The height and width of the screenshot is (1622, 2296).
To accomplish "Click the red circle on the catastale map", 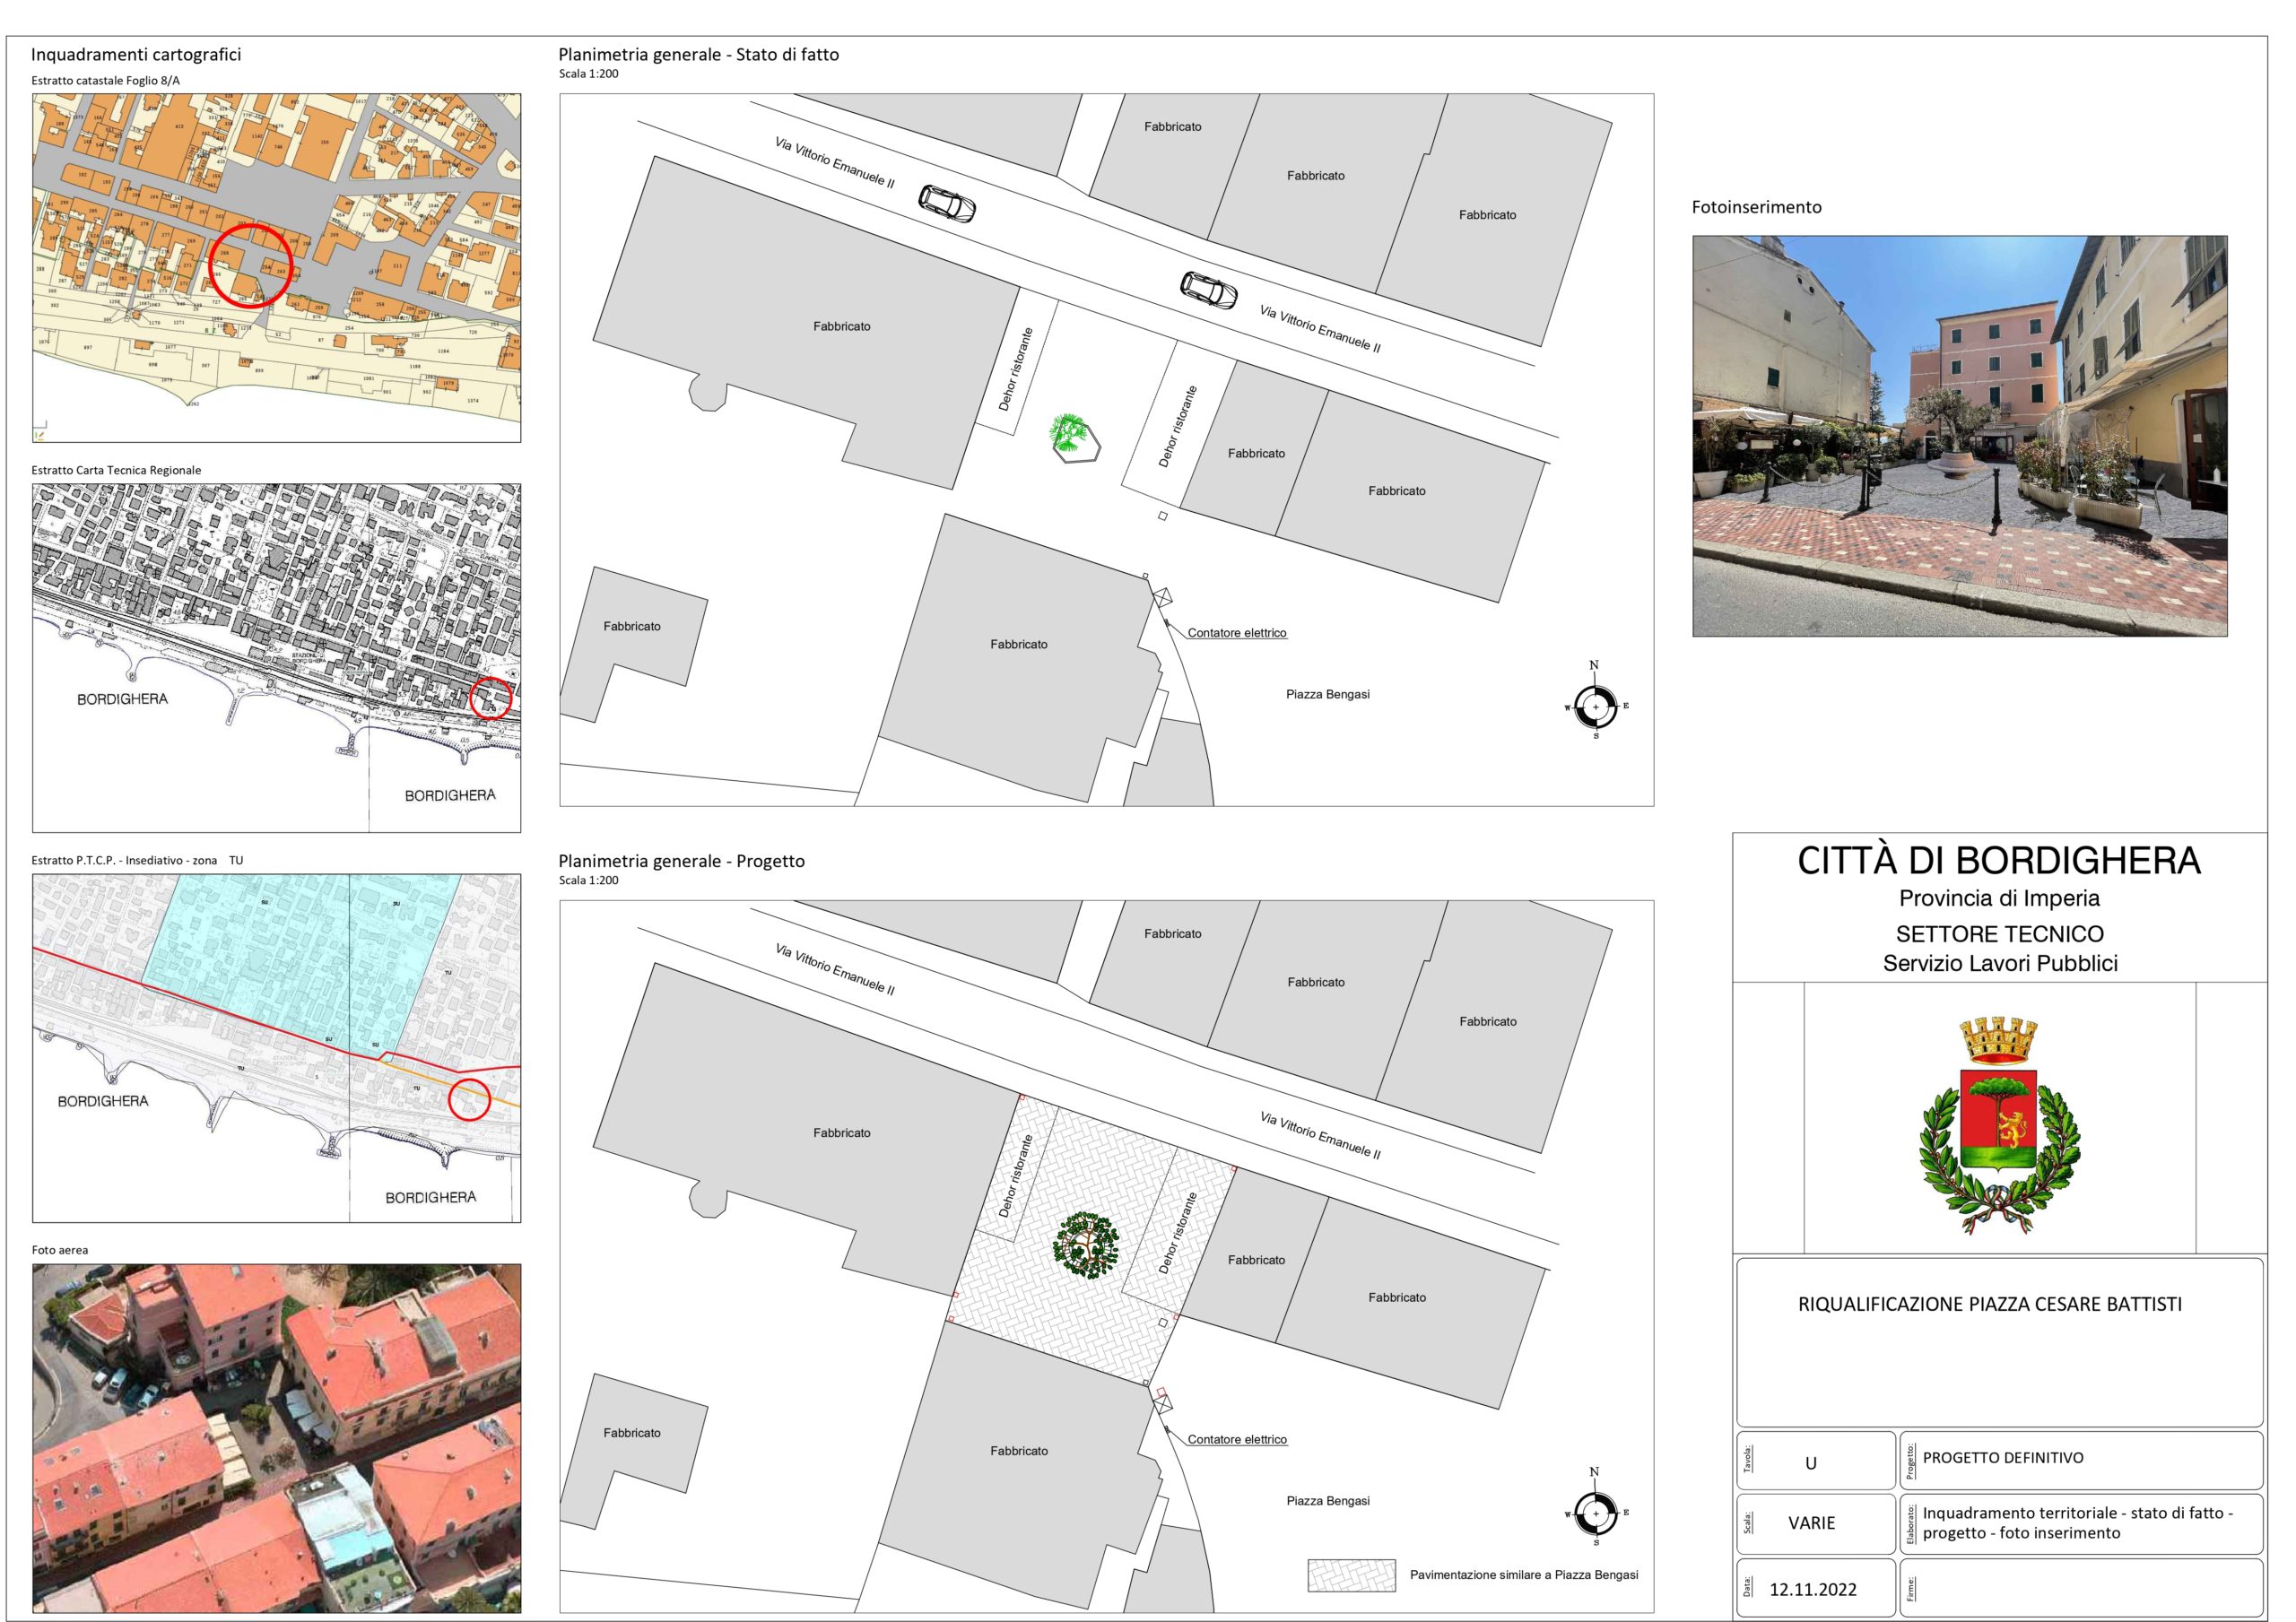I will click(252, 265).
